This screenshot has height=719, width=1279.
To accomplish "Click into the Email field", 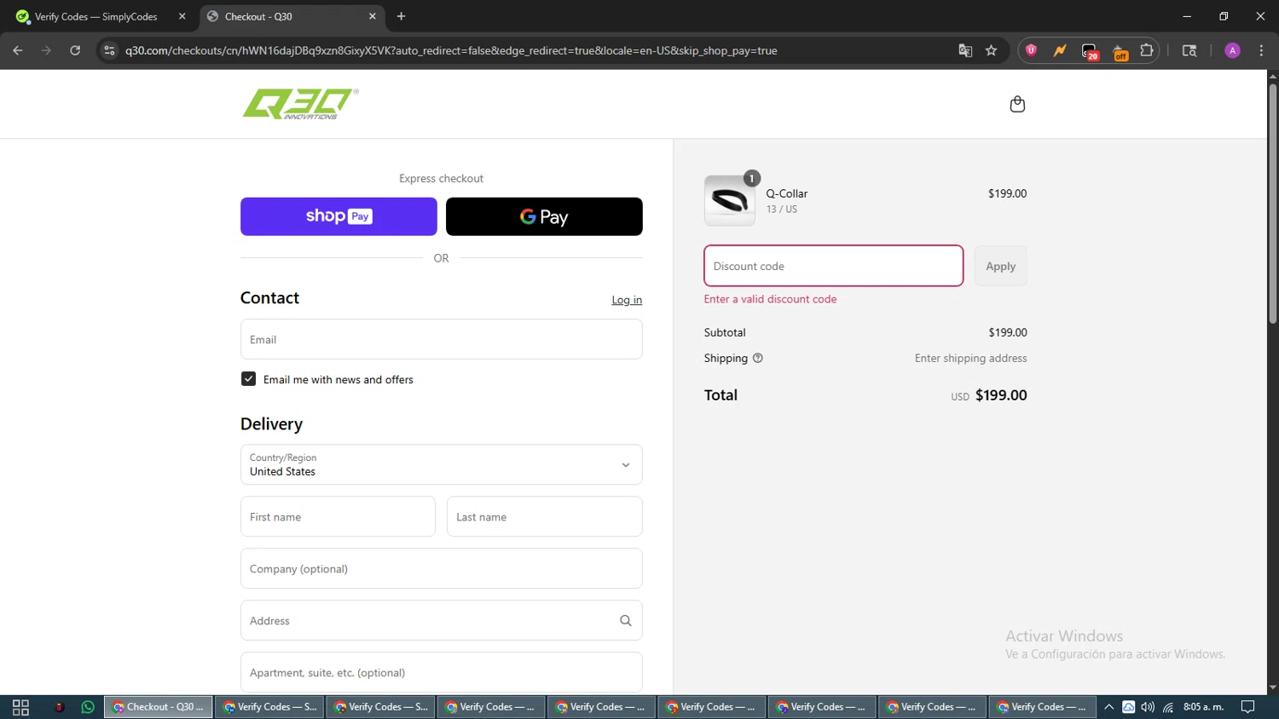I will coord(441,339).
